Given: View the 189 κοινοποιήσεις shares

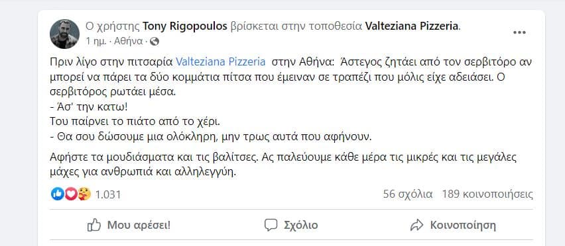Looking at the screenshot, I should coord(487,194).
